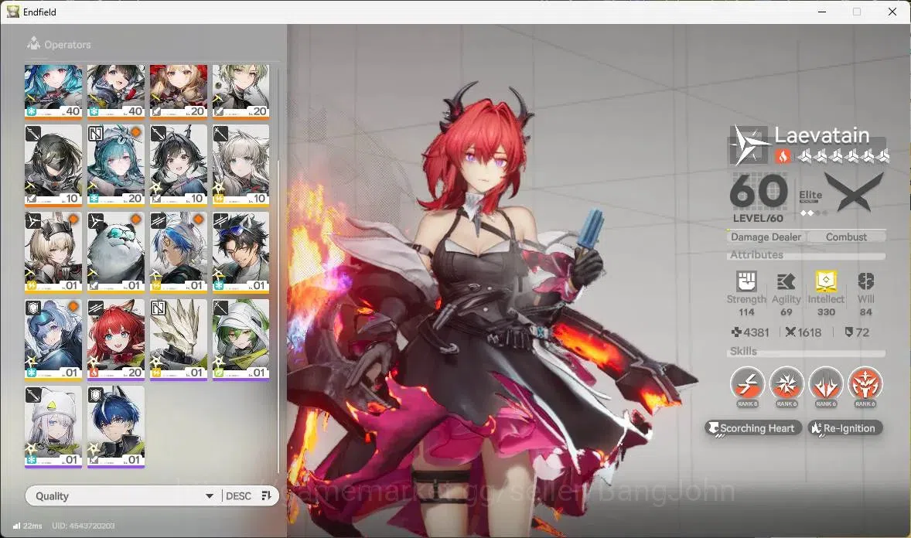911x538 pixels.
Task: Select the man with blue sunglasses operator
Action: [x=241, y=252]
